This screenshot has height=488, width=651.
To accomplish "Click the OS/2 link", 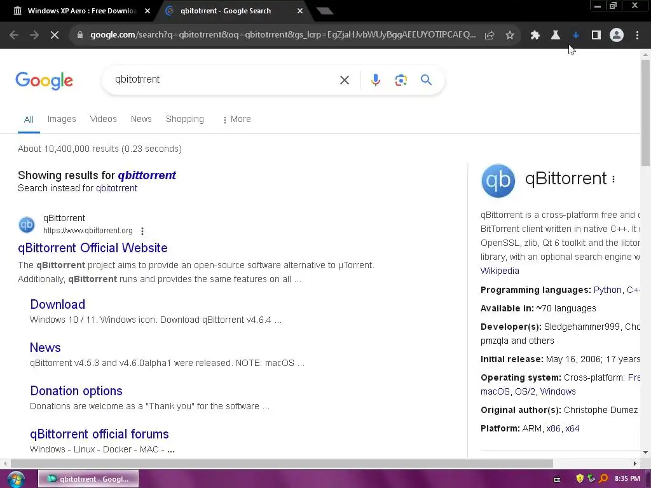I will pyautogui.click(x=524, y=391).
